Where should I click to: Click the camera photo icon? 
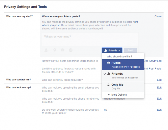[x=62, y=50]
